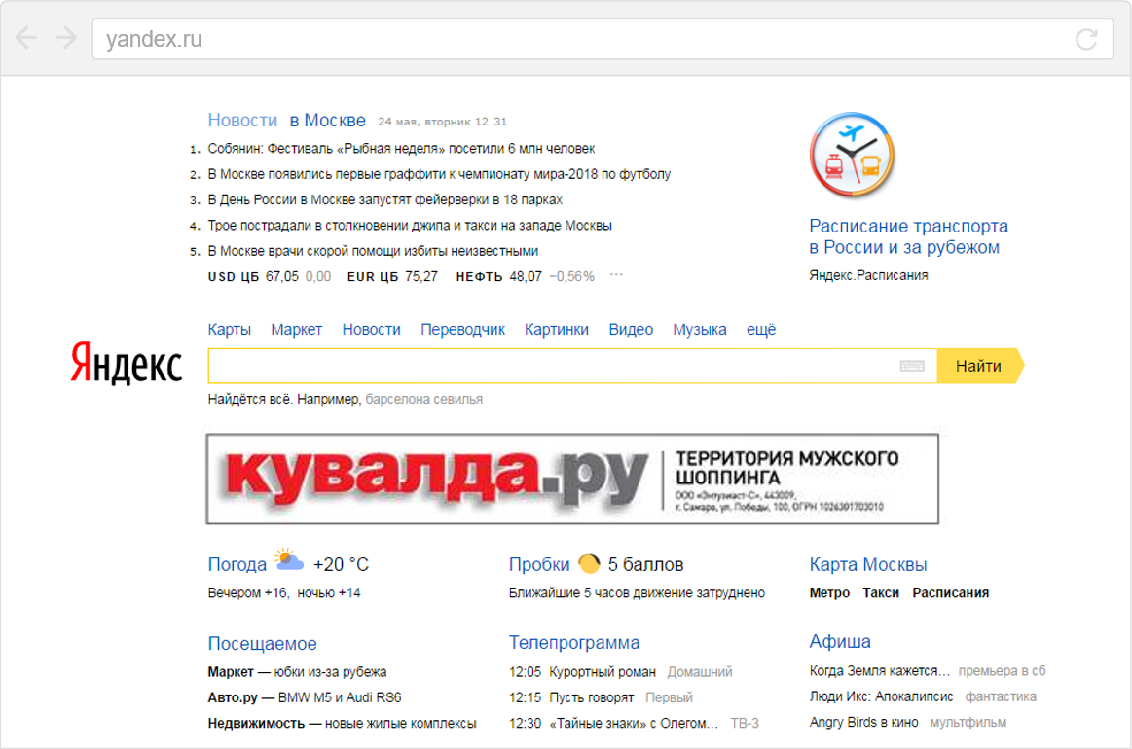
Task: Open the Афиша heading
Action: (840, 641)
